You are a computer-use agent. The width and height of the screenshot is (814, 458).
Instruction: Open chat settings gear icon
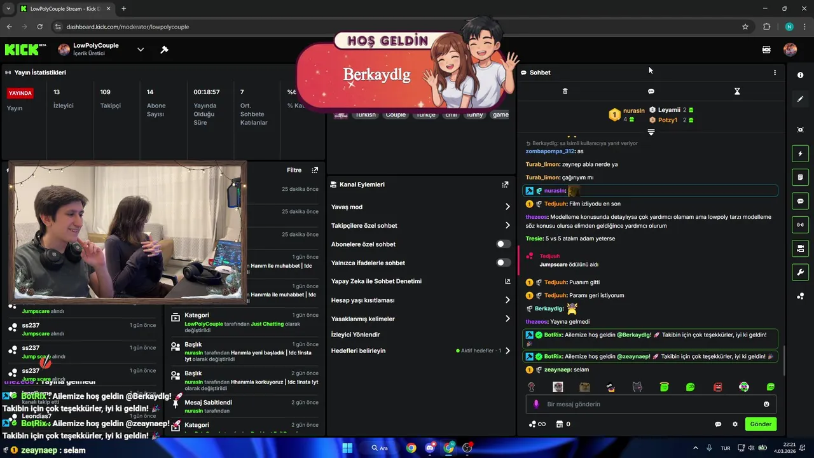coord(735,424)
